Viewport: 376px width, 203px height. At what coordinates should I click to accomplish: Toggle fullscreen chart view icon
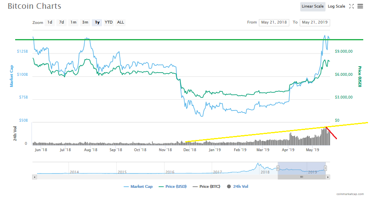pos(351,6)
